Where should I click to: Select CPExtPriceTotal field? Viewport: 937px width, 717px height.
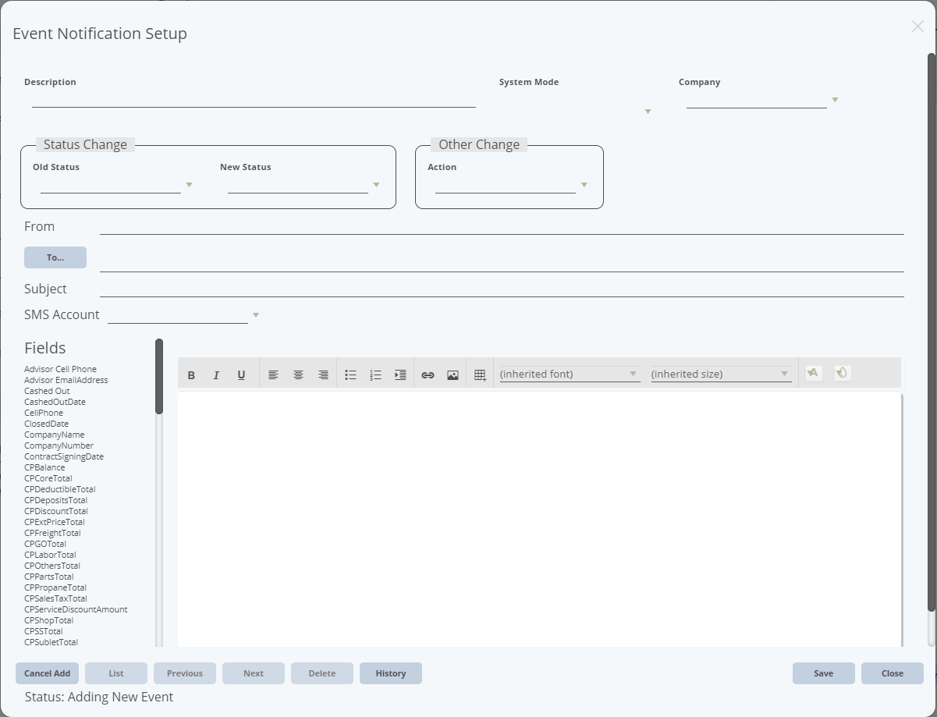pos(55,522)
